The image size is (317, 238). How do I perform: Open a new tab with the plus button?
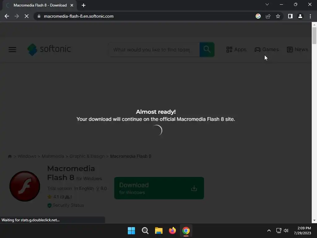tap(84, 5)
